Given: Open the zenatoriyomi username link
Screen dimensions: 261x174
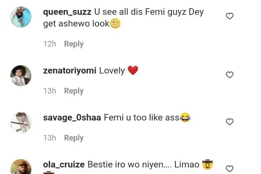Looking at the screenshot, I should point(70,71).
